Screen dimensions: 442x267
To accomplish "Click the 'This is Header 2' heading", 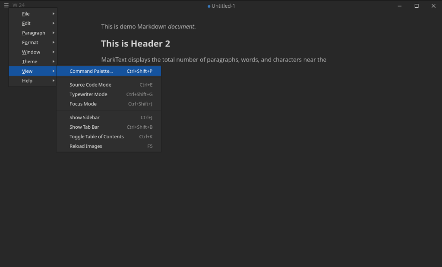I will pyautogui.click(x=135, y=43).
